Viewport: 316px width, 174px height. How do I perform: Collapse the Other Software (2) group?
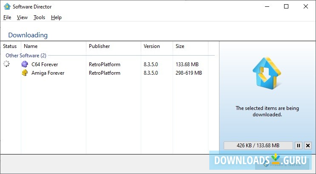click(26, 56)
